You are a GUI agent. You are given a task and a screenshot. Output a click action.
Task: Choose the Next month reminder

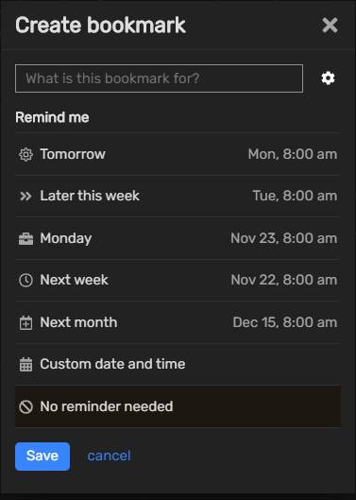(x=178, y=322)
